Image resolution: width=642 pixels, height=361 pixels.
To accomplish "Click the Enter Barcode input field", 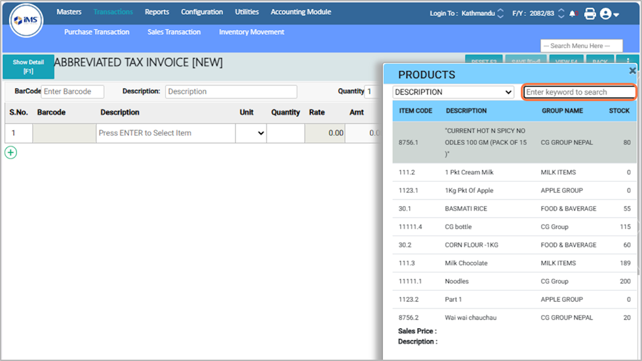I will point(72,92).
